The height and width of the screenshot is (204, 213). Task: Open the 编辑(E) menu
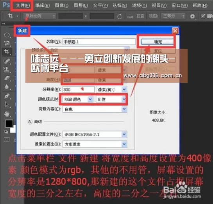coord(43,5)
